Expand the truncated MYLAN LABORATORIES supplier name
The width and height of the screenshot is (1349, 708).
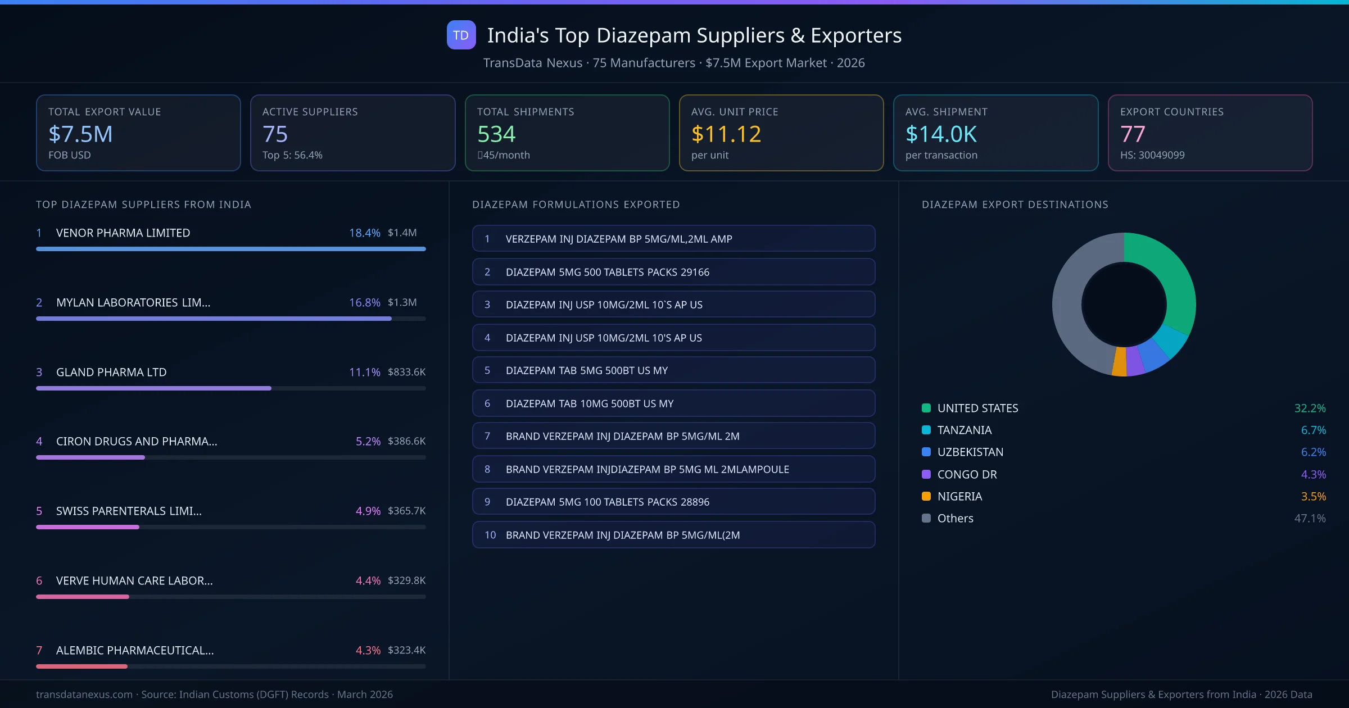point(133,302)
